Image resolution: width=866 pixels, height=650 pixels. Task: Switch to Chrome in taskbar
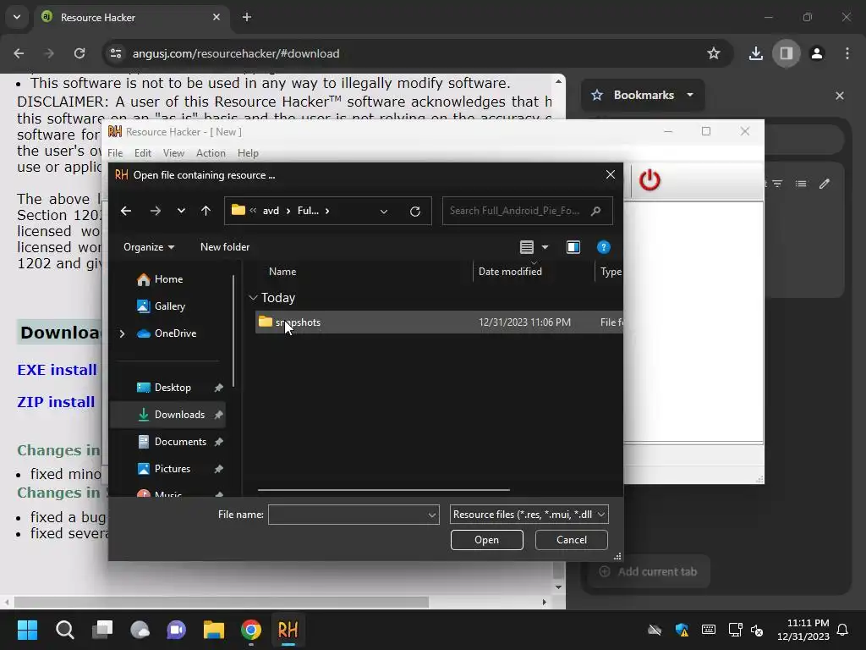[250, 630]
